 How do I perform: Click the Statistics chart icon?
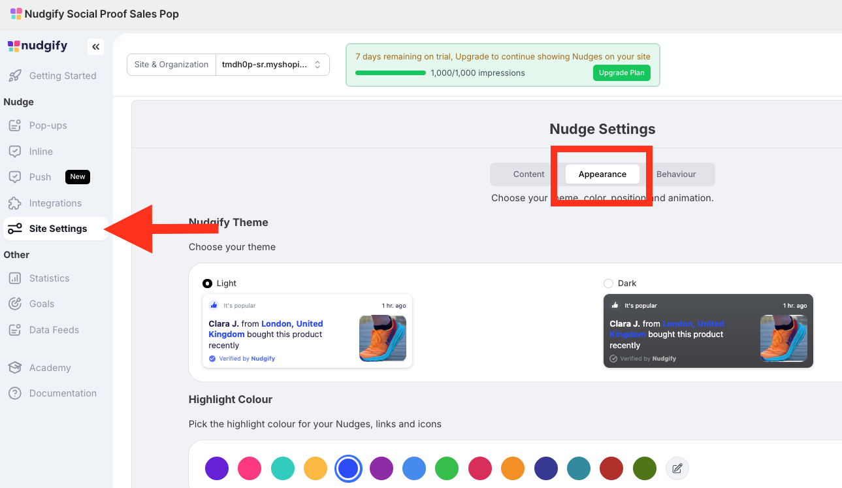tap(14, 278)
